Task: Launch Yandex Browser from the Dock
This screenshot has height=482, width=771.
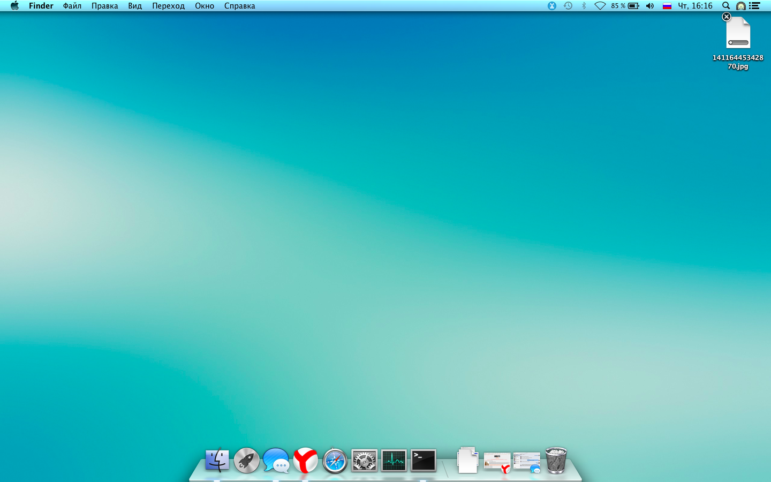Action: (305, 461)
